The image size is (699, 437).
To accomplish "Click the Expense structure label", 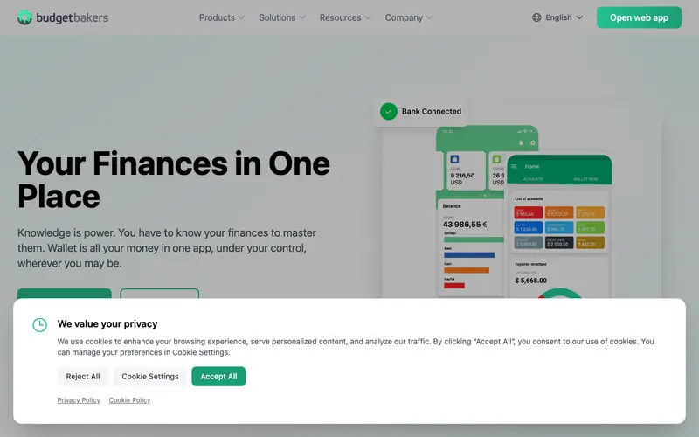I will coord(530,264).
